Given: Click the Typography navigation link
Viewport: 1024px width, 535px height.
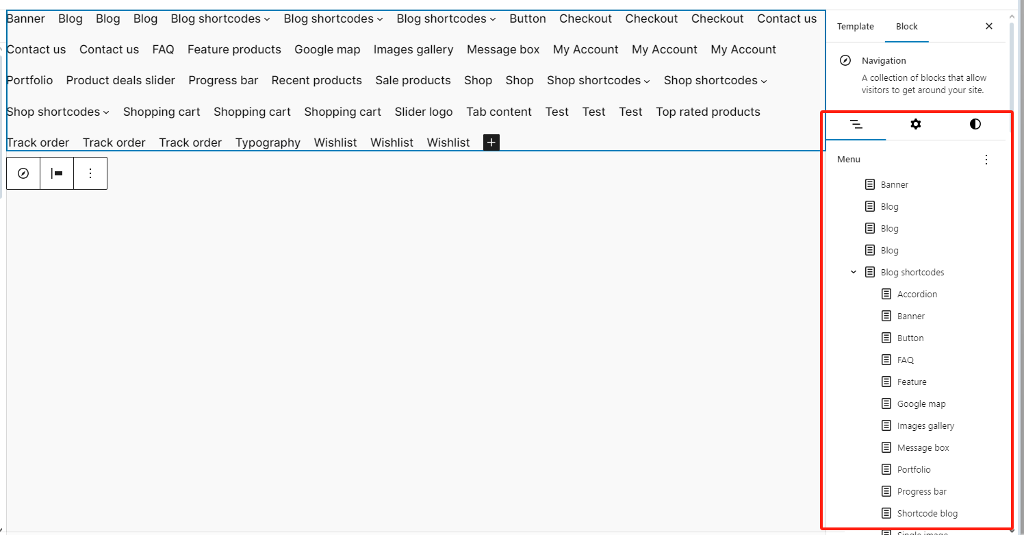Looking at the screenshot, I should point(268,142).
